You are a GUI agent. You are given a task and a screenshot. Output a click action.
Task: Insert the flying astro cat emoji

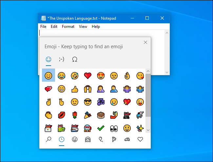140,115
